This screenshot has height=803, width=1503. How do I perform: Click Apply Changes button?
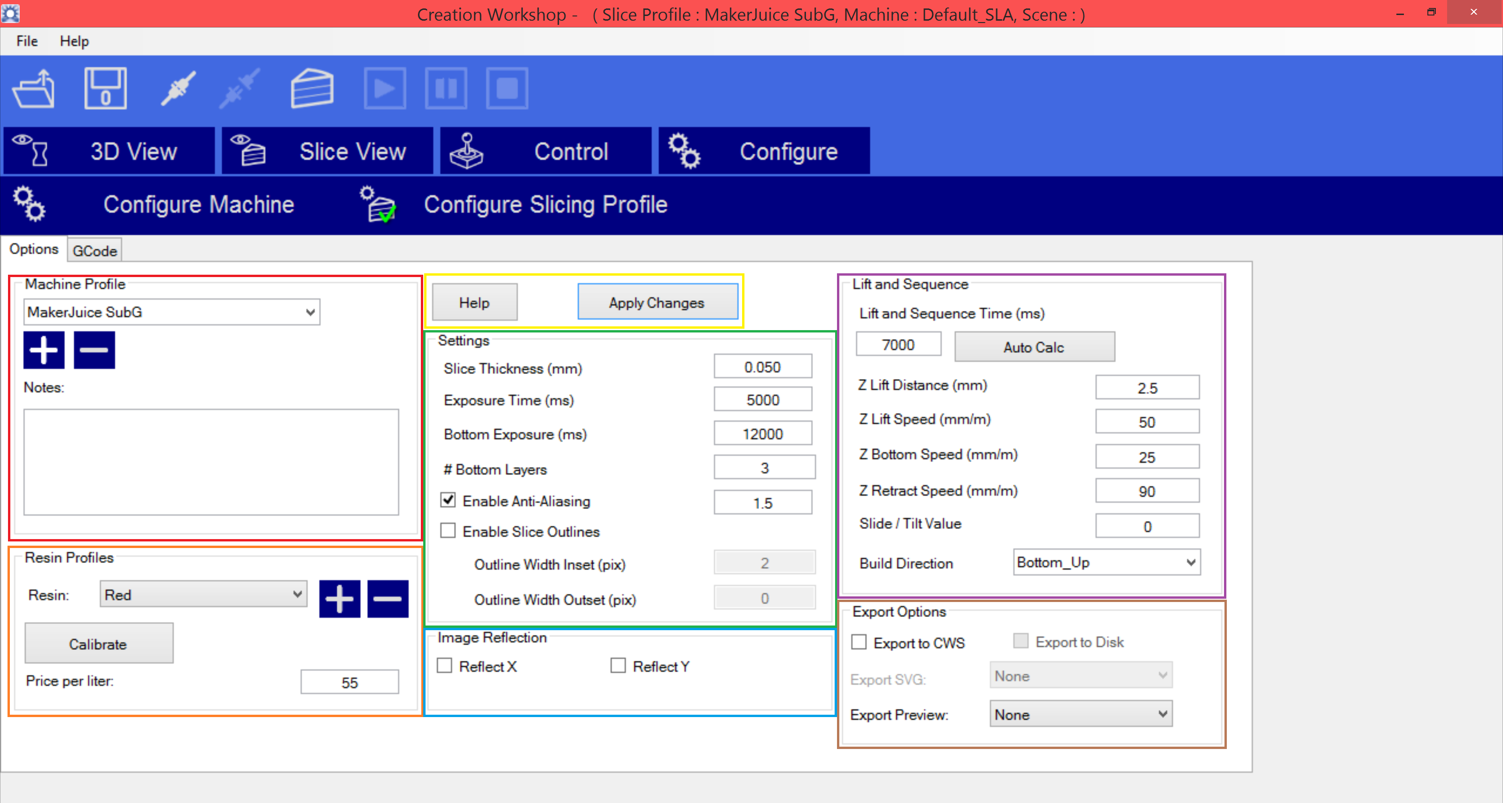pyautogui.click(x=658, y=302)
